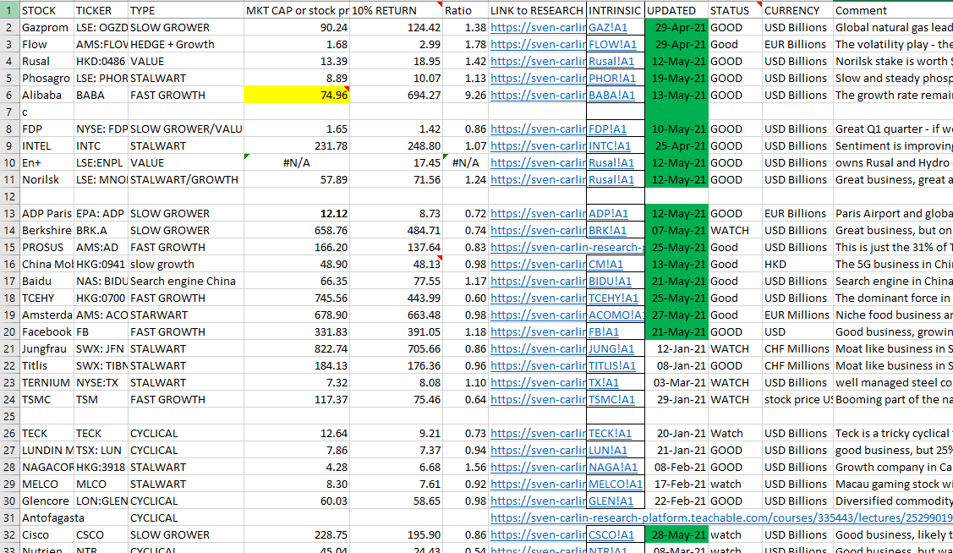Select row 31 header number
Viewport: 953px width, 553px height.
click(x=9, y=517)
